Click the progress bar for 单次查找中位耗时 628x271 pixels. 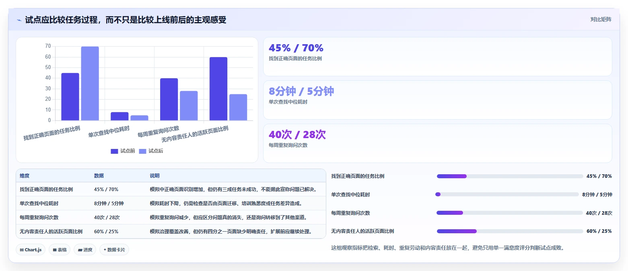coord(507,194)
